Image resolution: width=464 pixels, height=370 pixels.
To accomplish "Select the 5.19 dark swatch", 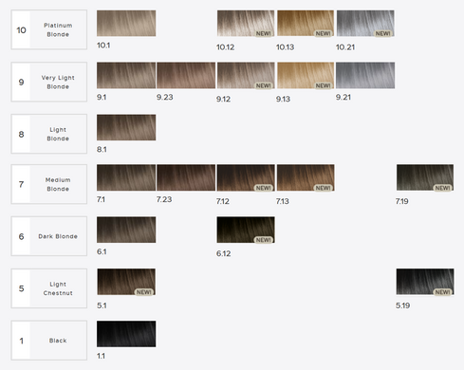I will [x=425, y=282].
